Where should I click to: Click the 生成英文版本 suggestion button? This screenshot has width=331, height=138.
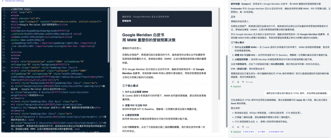click(x=248, y=132)
